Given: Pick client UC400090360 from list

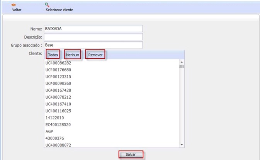Looking at the screenshot, I should [x=58, y=83].
